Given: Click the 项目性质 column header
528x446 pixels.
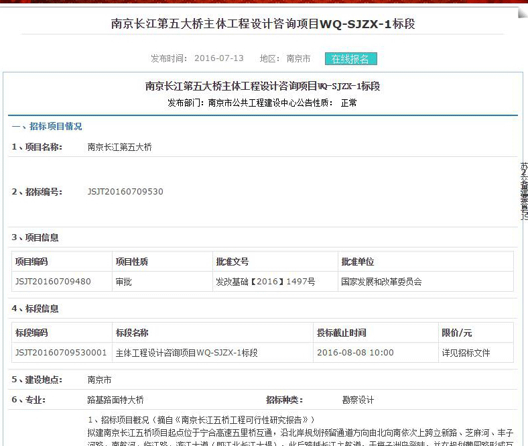Looking at the screenshot, I should (131, 262).
